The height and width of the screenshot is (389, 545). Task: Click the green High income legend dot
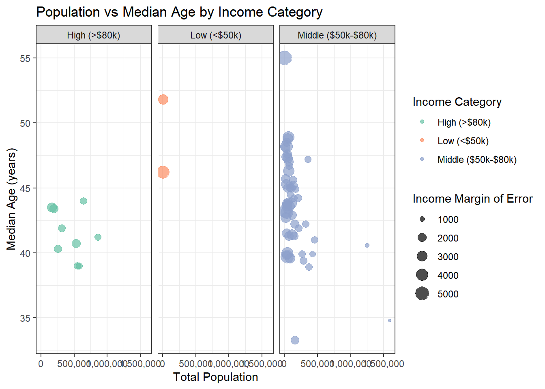pyautogui.click(x=422, y=122)
